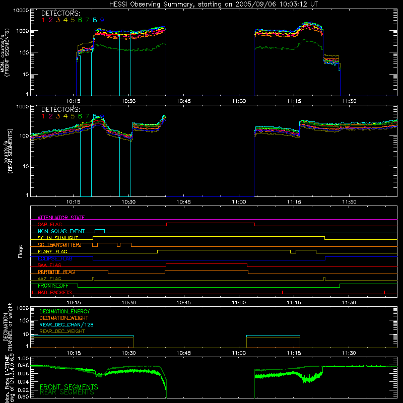The height and width of the screenshot is (403, 403).
Task: Click dark green detector 7 in front segments legend
Action: (x=87, y=20)
